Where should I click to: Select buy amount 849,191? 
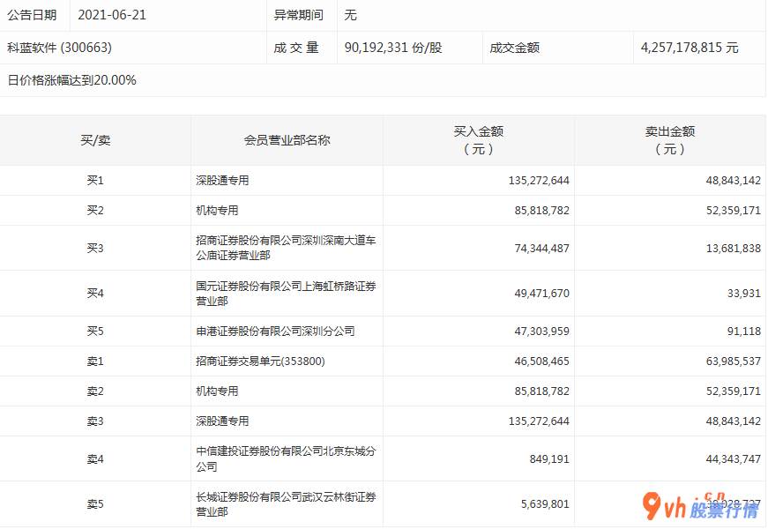[549, 459]
